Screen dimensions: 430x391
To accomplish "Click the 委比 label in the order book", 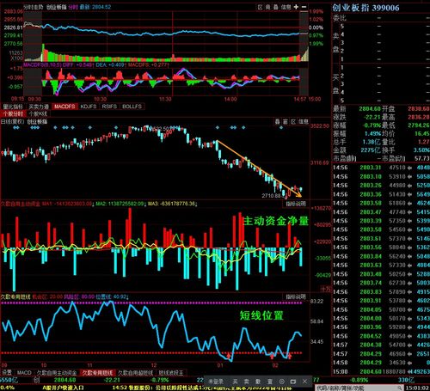I will coord(340,18).
